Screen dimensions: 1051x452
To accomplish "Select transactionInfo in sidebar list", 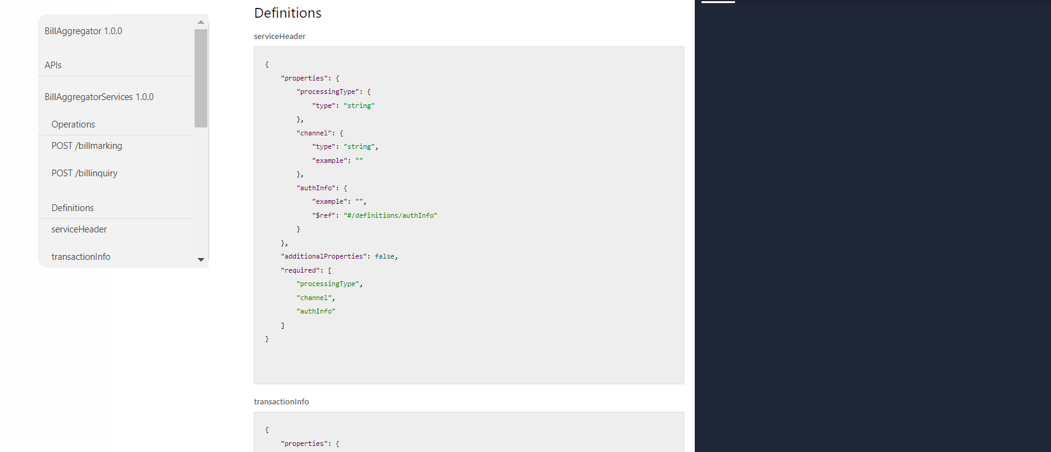I will 81,257.
